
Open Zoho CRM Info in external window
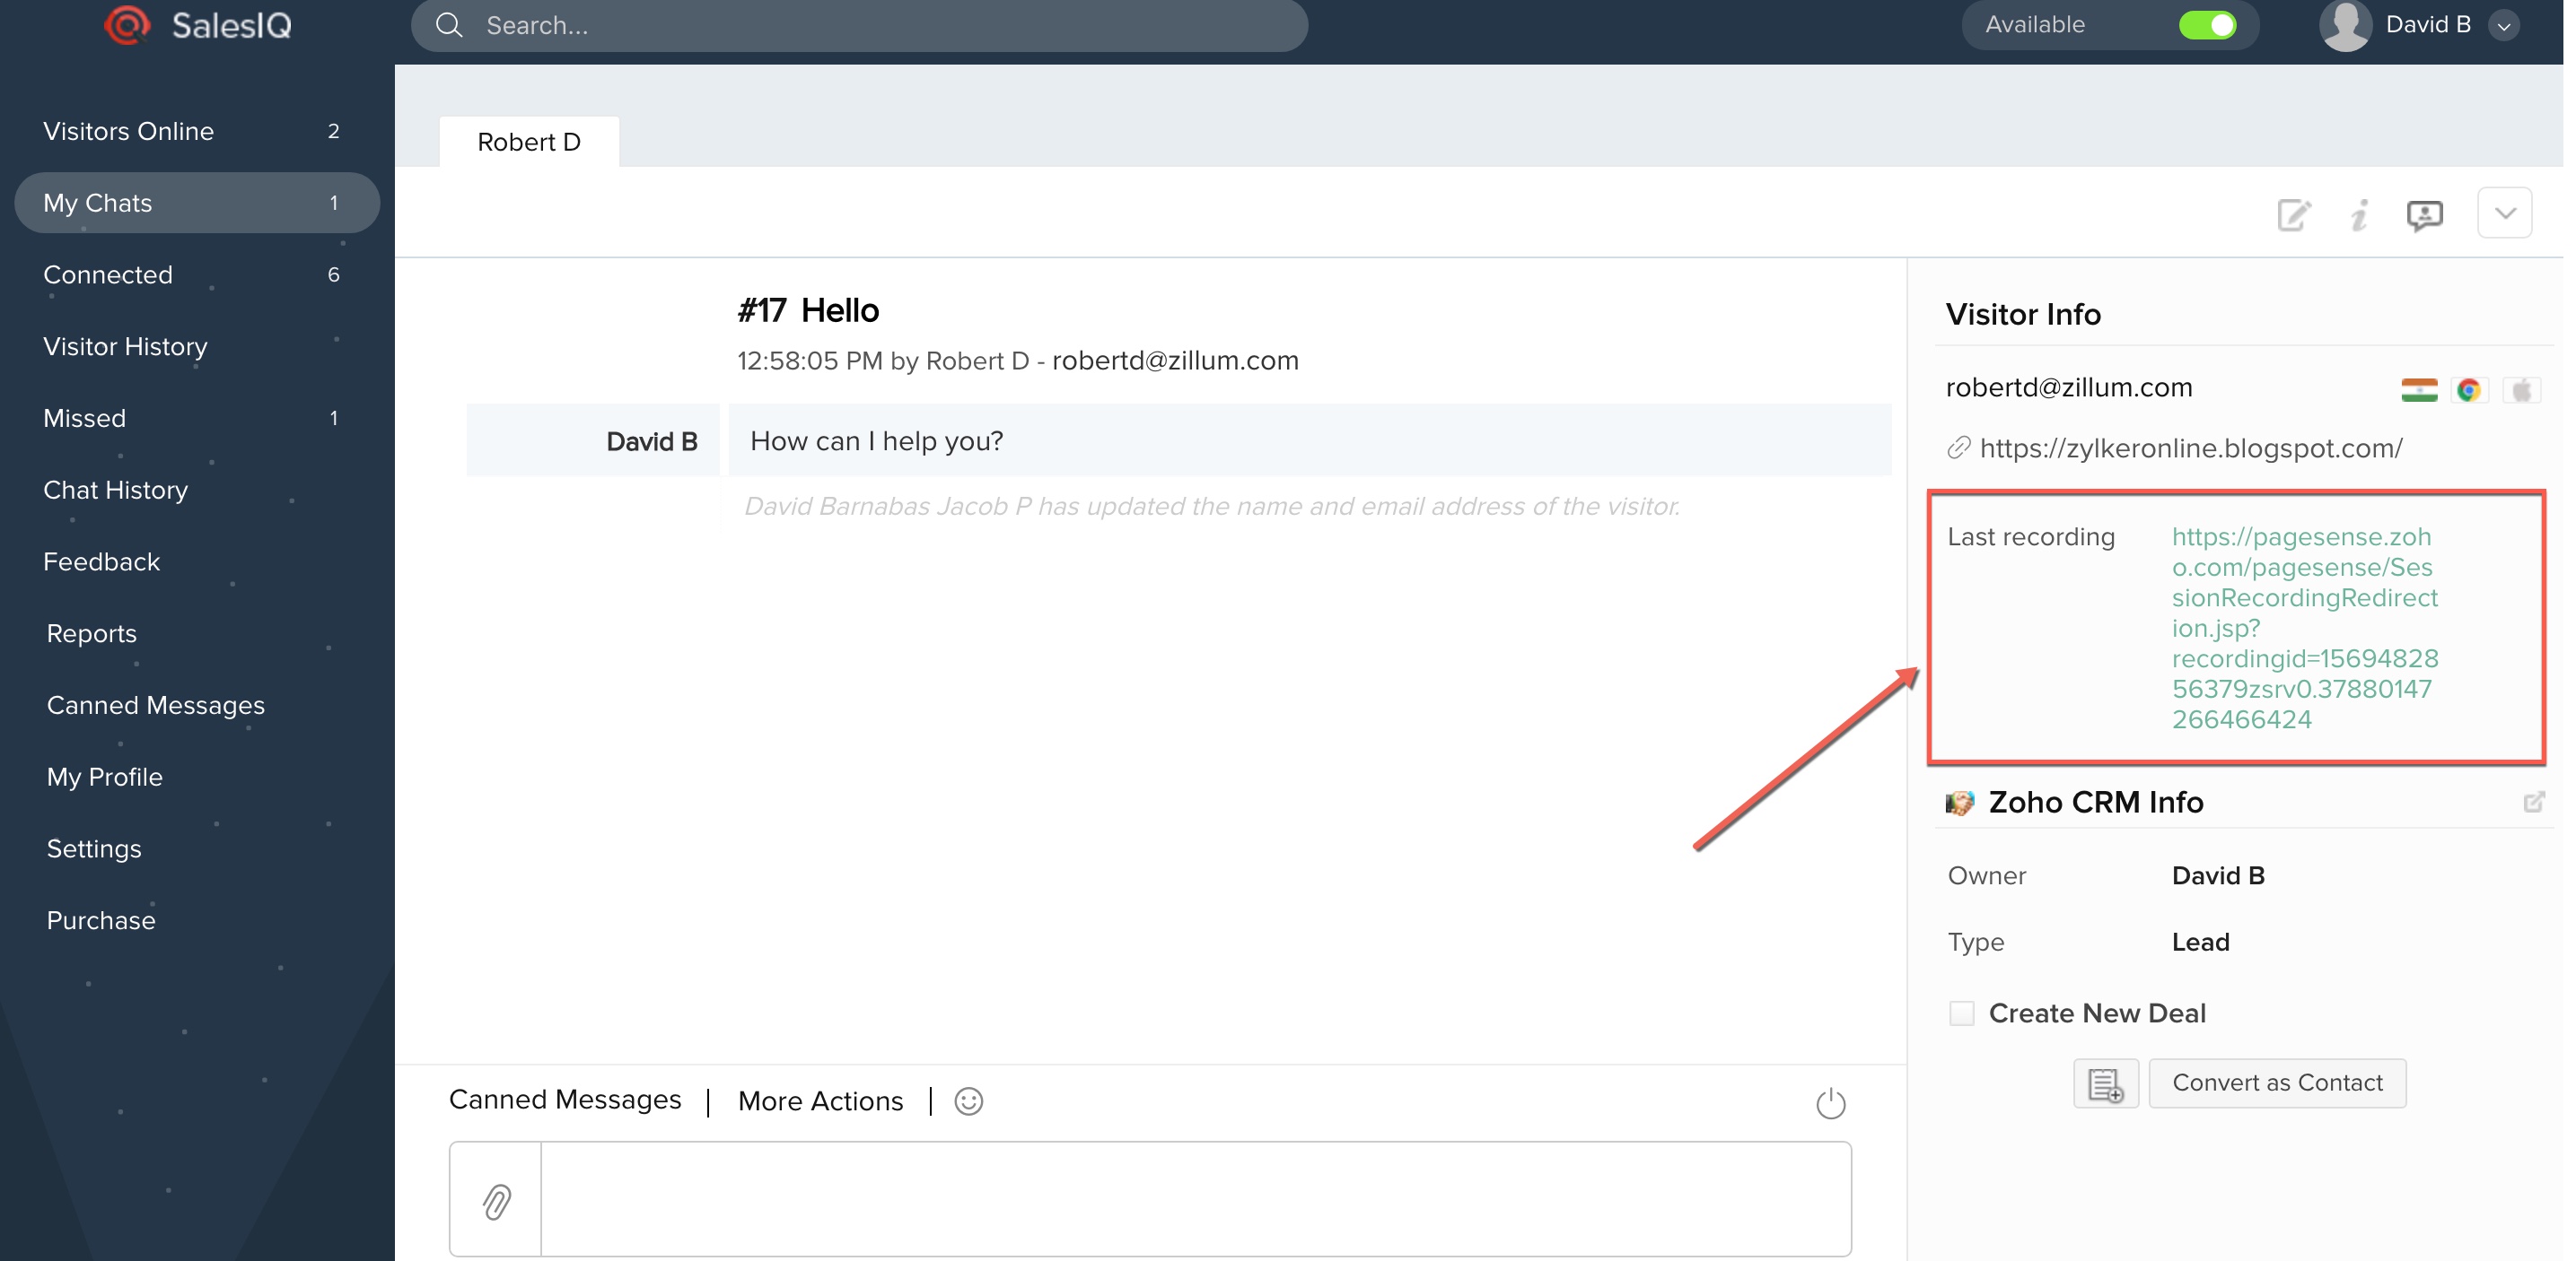click(2533, 803)
